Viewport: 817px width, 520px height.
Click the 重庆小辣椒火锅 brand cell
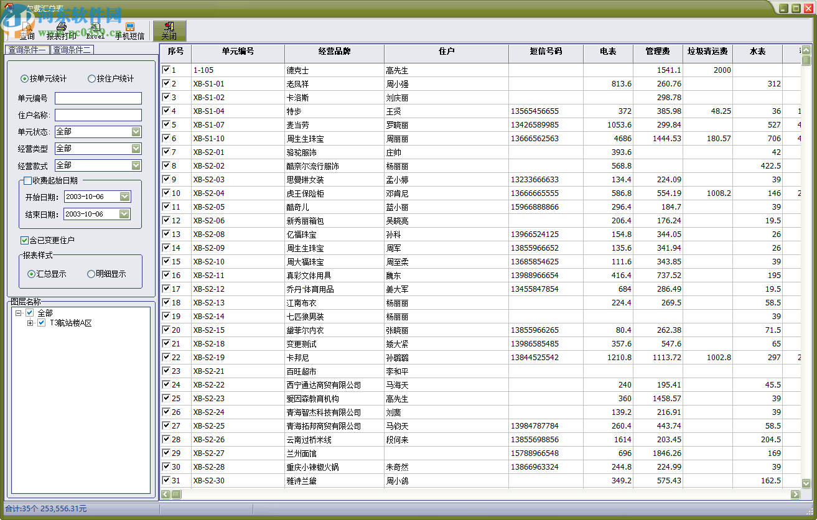click(x=335, y=467)
